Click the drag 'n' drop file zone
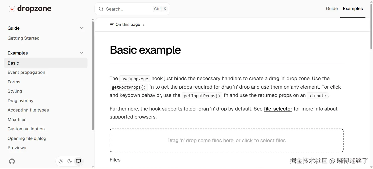Image resolution: width=373 pixels, height=169 pixels. 227,140
